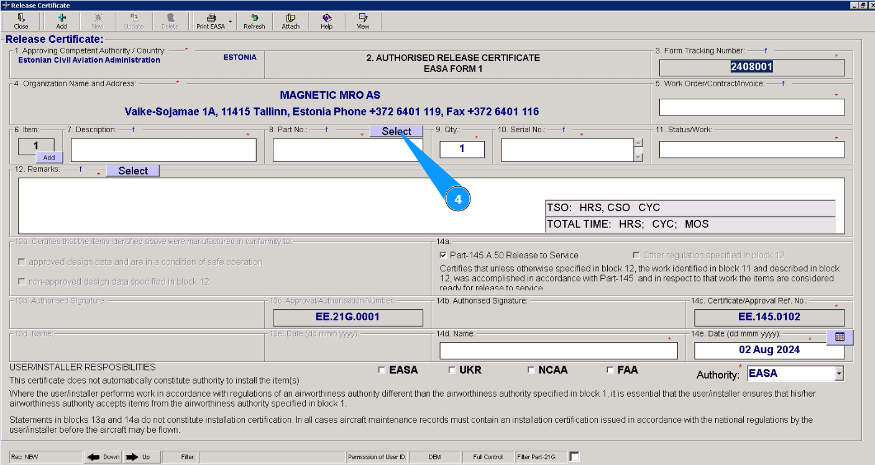Open Help from the toolbar
This screenshot has height=465, width=875.
[326, 21]
